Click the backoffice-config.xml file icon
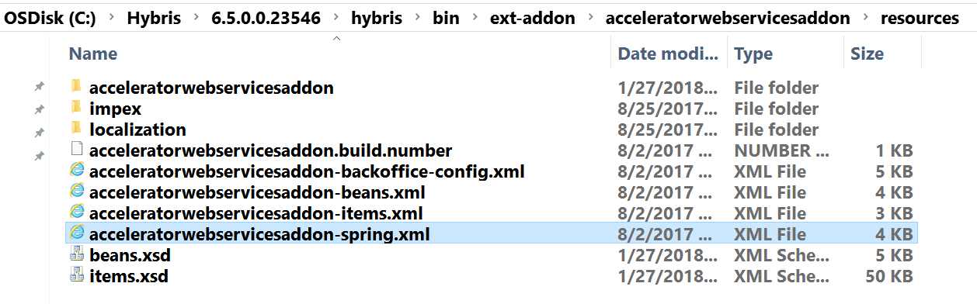This screenshot has height=304, width=977. (76, 171)
